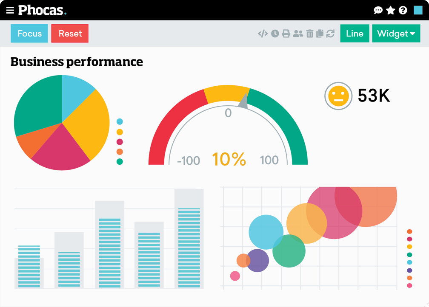The image size is (429, 307).
Task: Open the hamburger navigation menu
Action: (10, 10)
